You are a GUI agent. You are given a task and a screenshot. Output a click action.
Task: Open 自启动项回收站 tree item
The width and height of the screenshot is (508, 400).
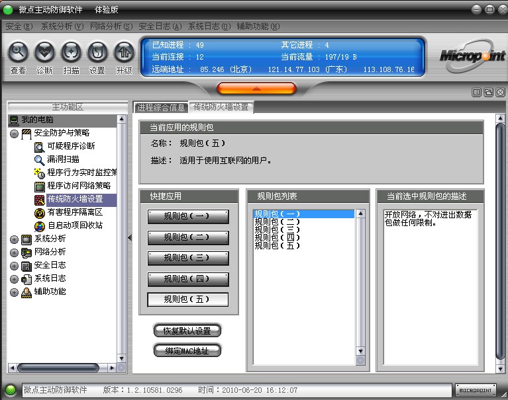coord(74,225)
